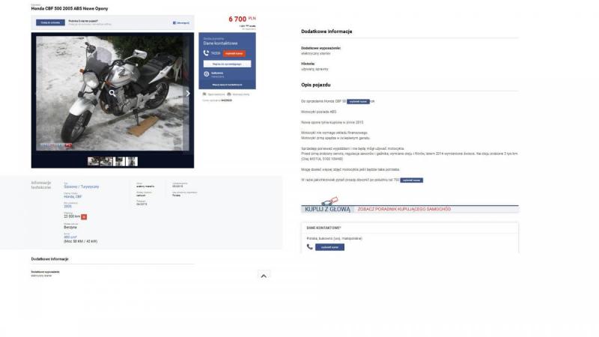Click the phone icon in the Dane kontaktowe box
Viewport: 599px width, 337px height.
click(207, 53)
